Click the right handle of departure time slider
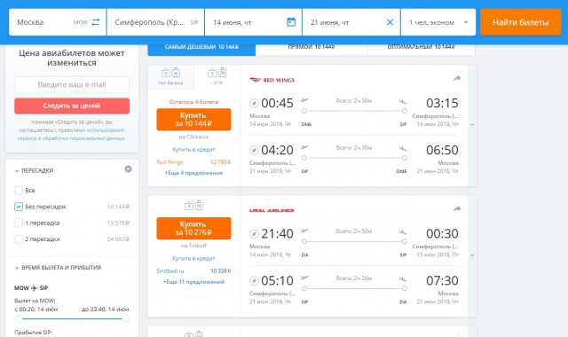 tap(125, 319)
